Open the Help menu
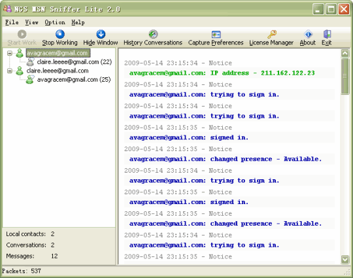This screenshot has height=278, width=353. tap(78, 22)
